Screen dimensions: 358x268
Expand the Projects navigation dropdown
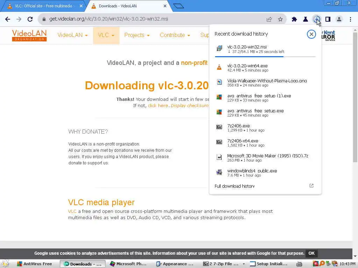pos(137,35)
